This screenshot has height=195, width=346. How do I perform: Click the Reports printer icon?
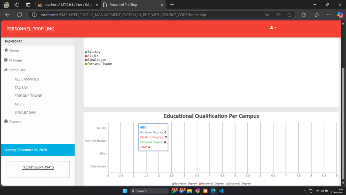[x=6, y=122]
